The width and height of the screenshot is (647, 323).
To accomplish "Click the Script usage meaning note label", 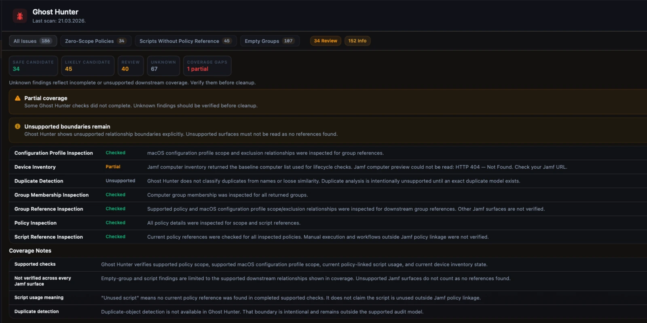I will click(39, 298).
